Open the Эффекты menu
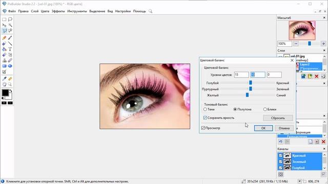Screen dimensions: 328x184 [58, 11]
